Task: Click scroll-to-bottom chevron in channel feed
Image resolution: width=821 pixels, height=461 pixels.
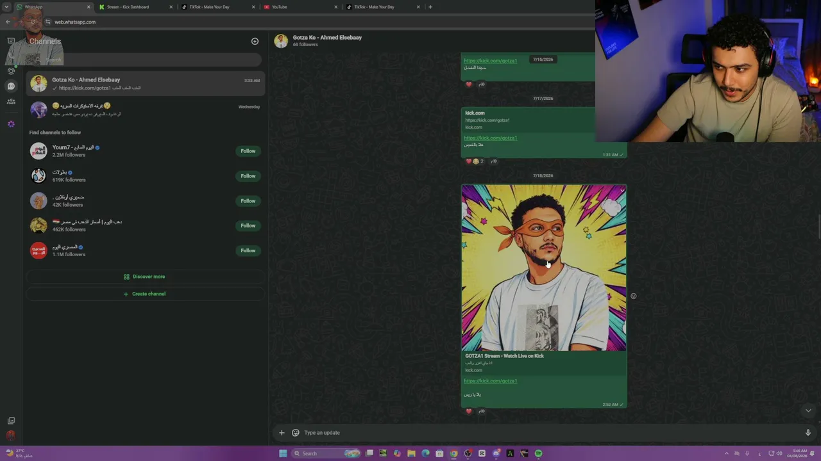Action: 808,410
